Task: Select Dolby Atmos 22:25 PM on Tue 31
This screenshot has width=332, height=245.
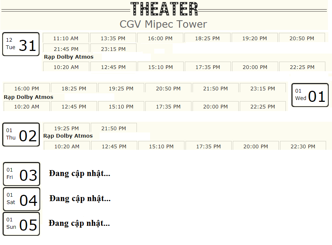Action: coord(302,67)
